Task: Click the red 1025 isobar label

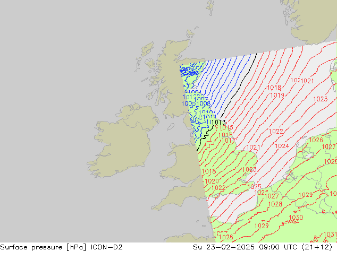Action: pos(254,186)
